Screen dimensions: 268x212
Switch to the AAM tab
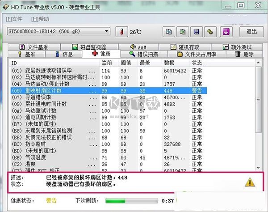pos(138,47)
